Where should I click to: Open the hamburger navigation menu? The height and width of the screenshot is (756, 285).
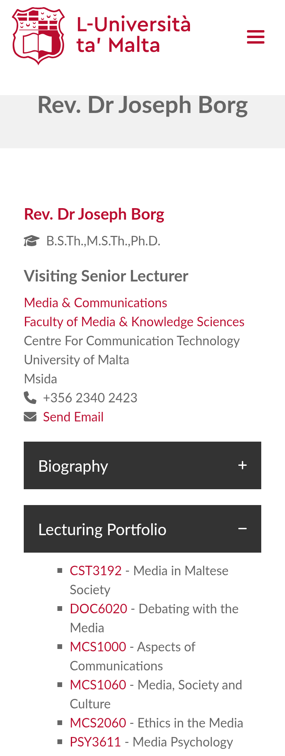tap(256, 37)
